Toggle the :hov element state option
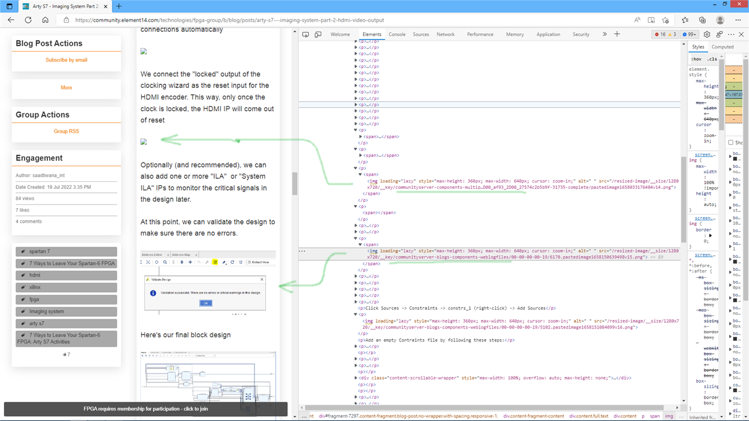 tap(696, 59)
